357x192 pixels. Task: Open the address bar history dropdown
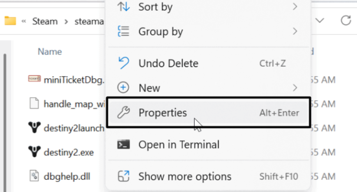[x=320, y=21]
